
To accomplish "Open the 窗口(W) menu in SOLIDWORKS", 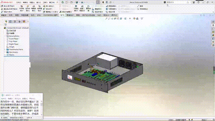I will click(x=52, y=2).
